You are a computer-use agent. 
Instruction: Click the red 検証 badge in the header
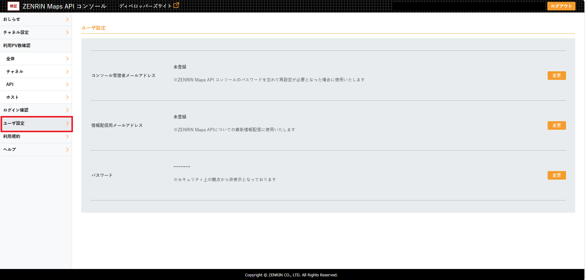[x=13, y=6]
